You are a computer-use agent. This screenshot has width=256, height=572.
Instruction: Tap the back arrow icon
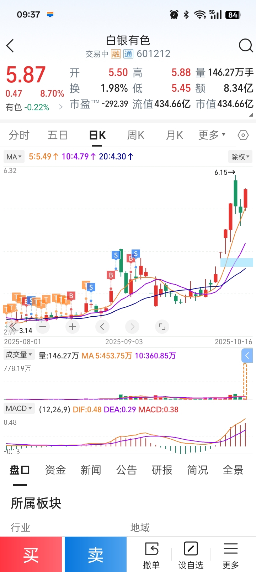coord(10,46)
